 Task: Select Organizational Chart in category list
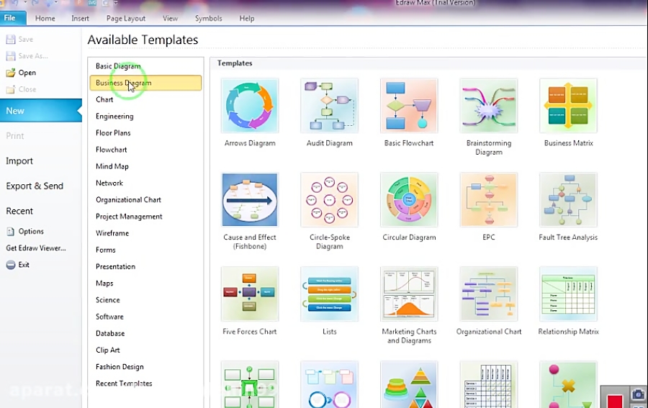click(128, 200)
